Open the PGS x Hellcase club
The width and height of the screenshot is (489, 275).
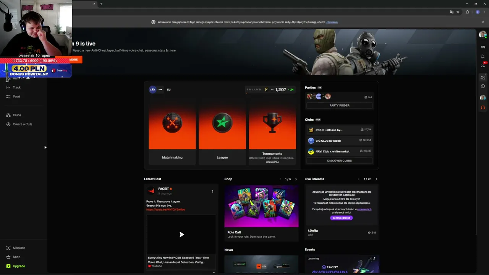(x=339, y=130)
